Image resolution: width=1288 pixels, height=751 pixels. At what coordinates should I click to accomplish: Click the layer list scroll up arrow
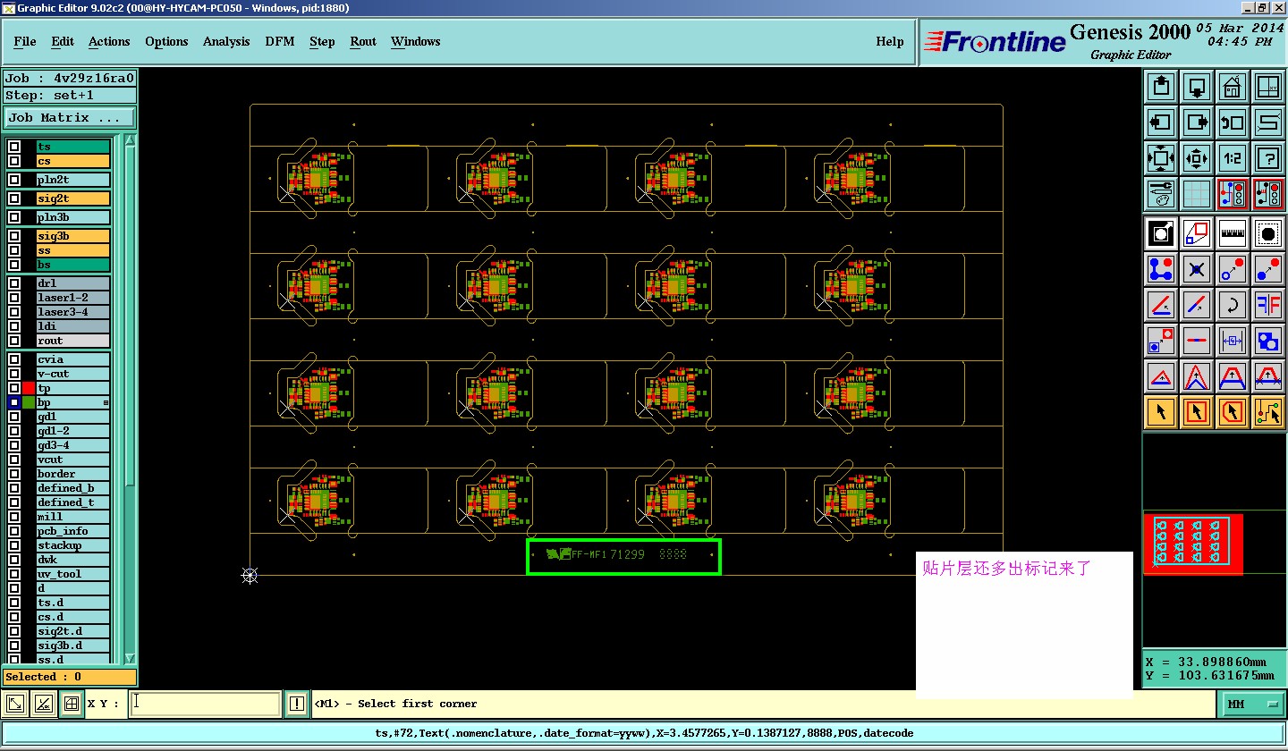(130, 140)
